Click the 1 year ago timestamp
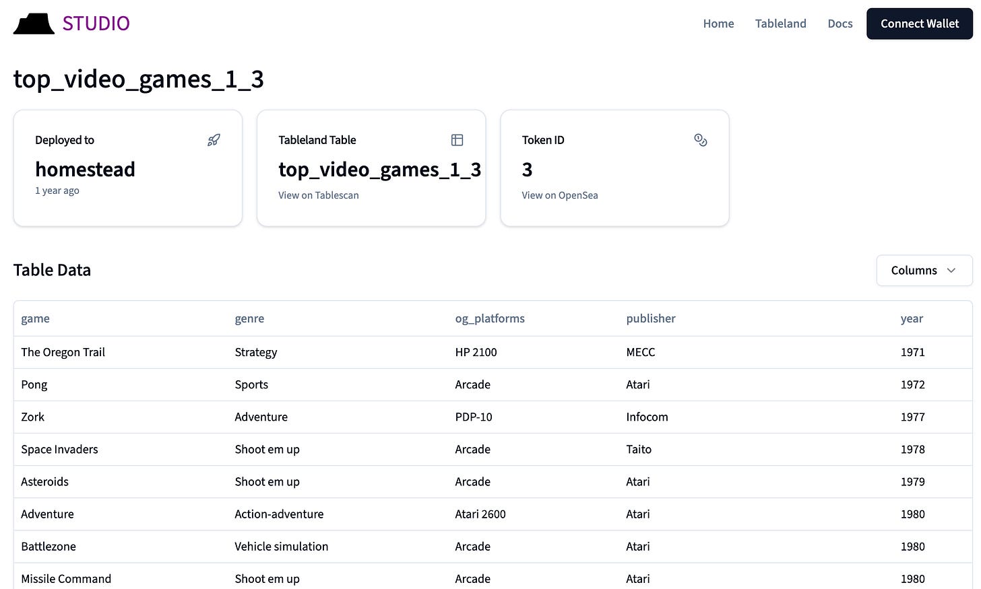The height and width of the screenshot is (589, 981). coord(57,190)
